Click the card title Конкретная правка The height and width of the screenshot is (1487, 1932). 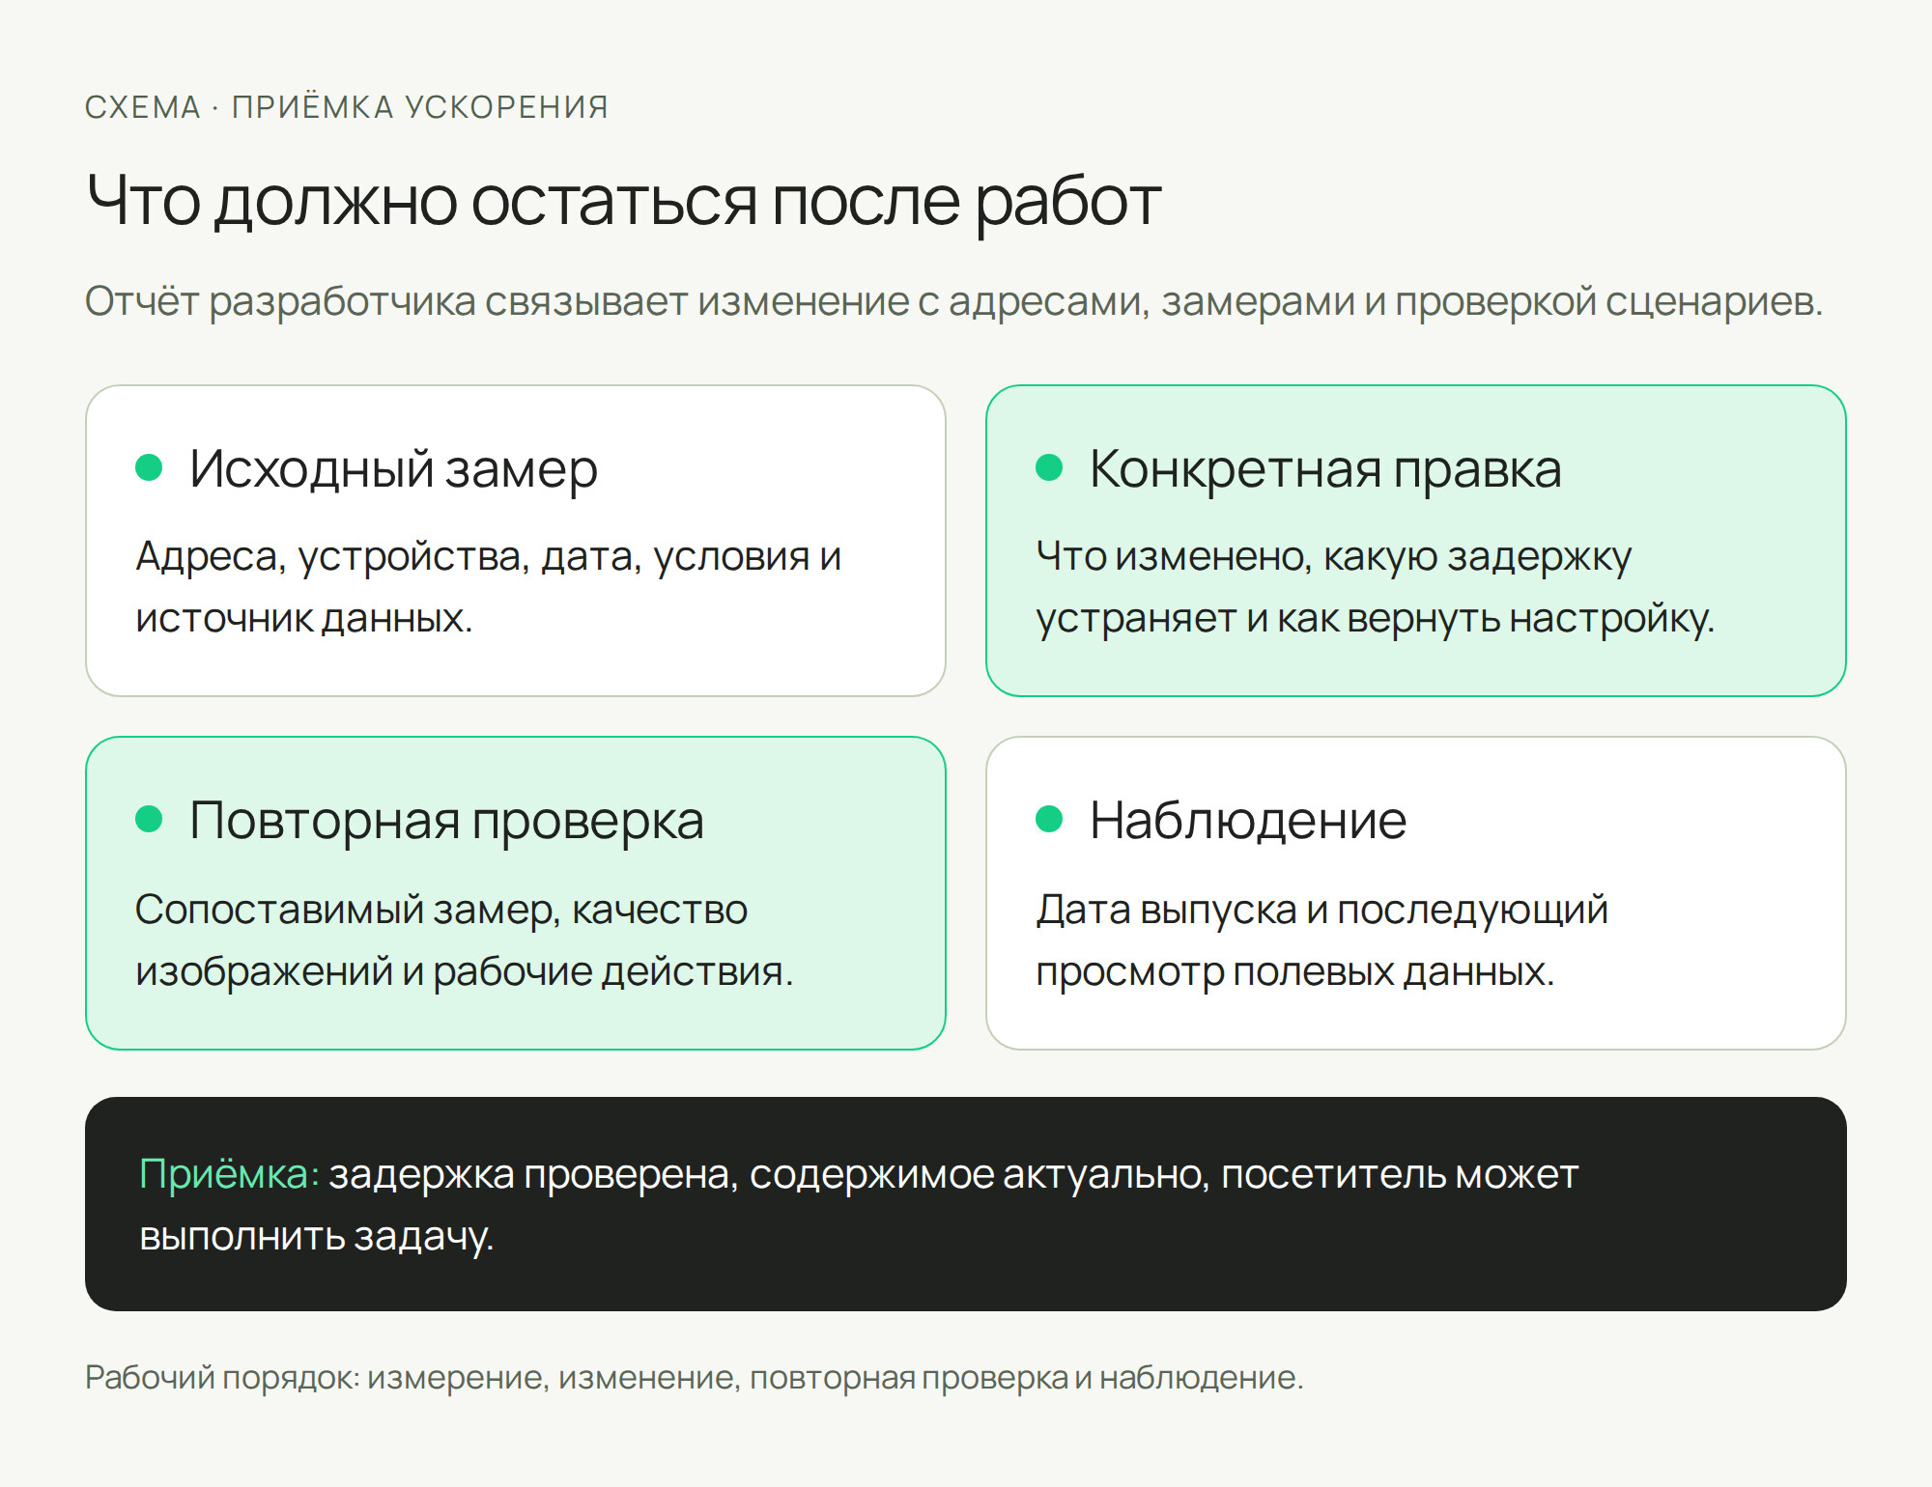1325,469
